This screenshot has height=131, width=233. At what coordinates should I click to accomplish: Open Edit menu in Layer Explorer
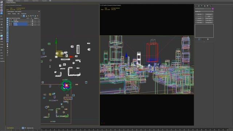[x=19, y=14]
